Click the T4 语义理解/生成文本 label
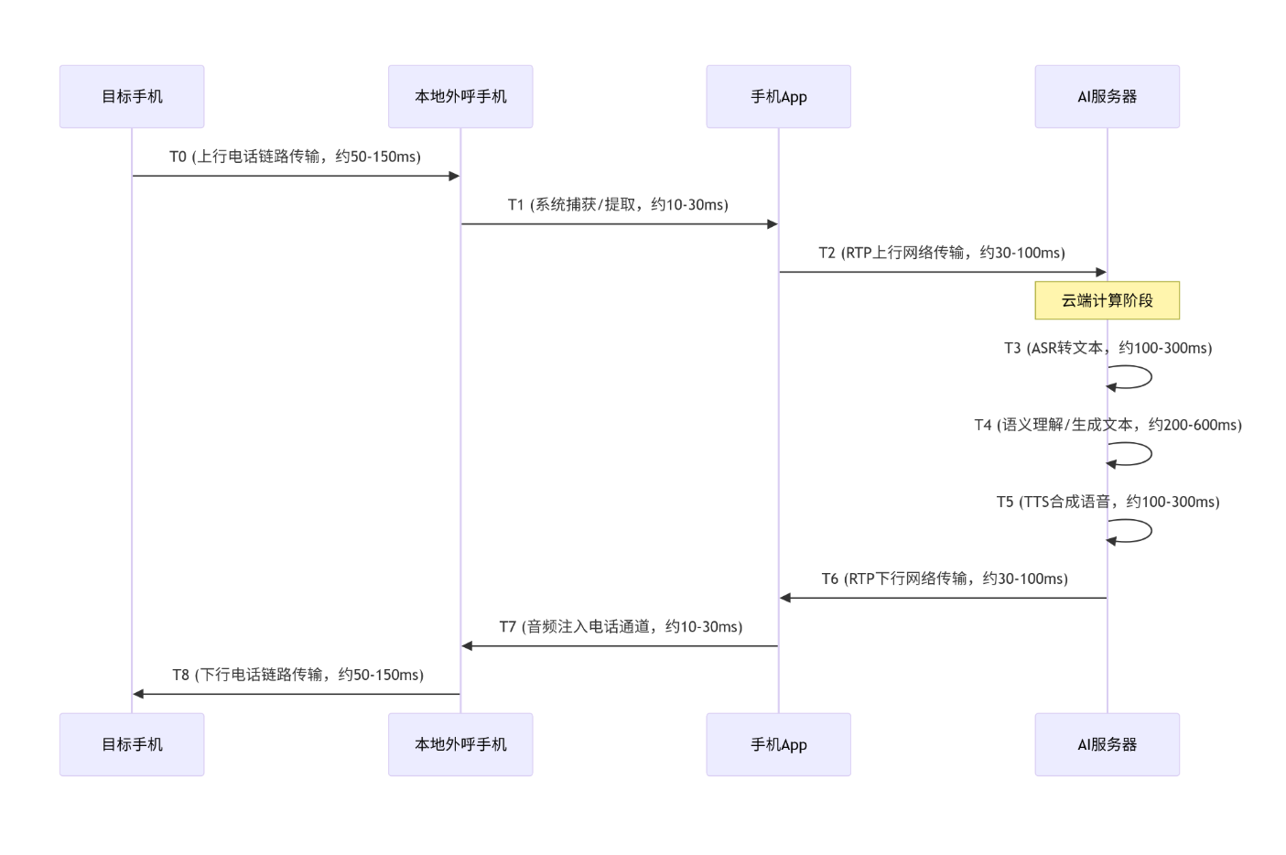Screen dimensions: 1286x855 pyautogui.click(x=1108, y=425)
